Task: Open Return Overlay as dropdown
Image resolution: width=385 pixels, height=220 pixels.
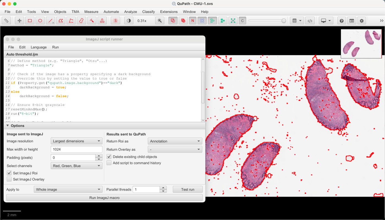Action: (175, 149)
